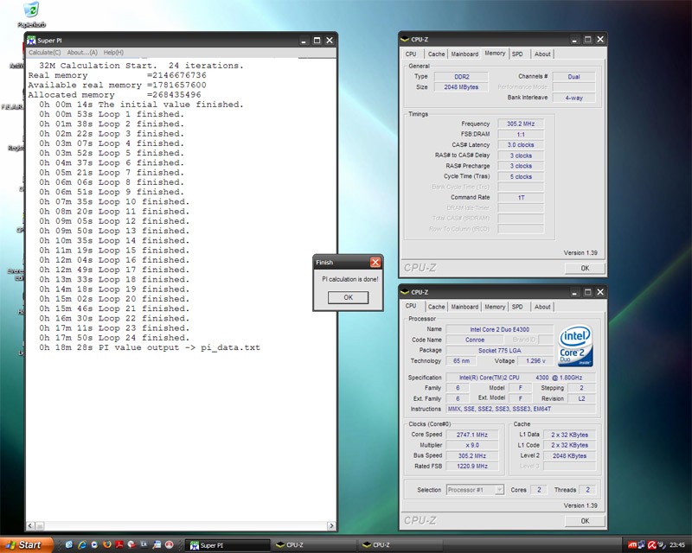Open the Help menu in Super PI
The height and width of the screenshot is (553, 692).
coord(113,52)
